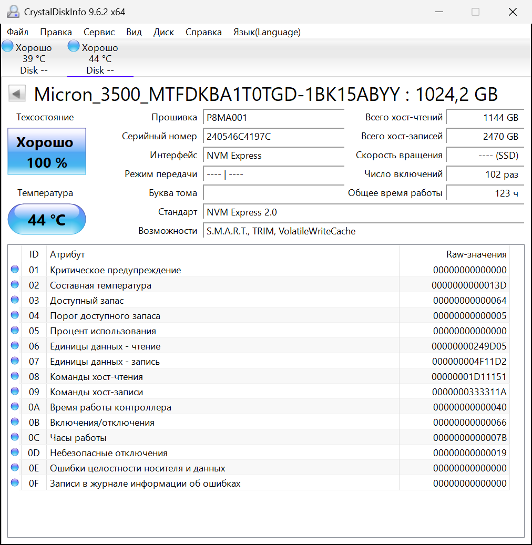
Task: Click status icon of Процент использования row
Action: point(15,330)
